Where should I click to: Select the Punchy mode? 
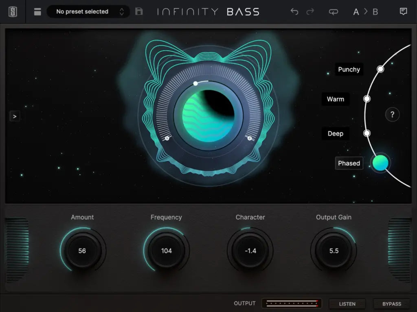pyautogui.click(x=349, y=70)
